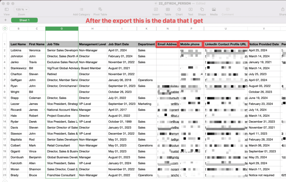This screenshot has width=286, height=182.
Task: Select the Benjamin first name cell
Action: (x=37, y=157)
